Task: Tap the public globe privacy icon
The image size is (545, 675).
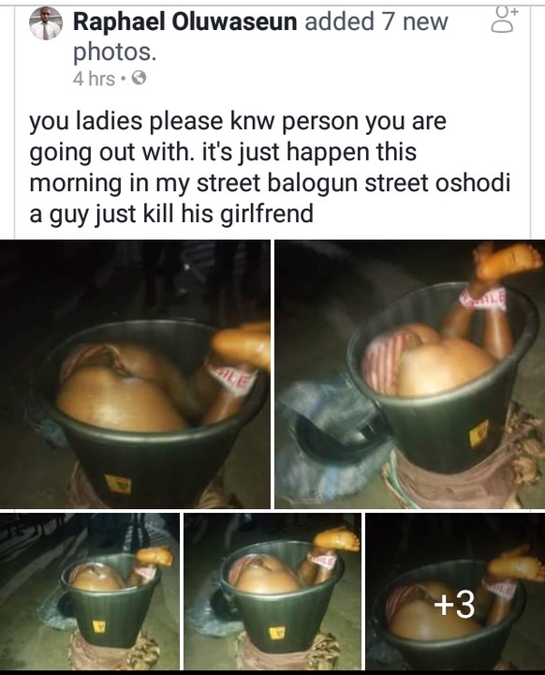Action: click(138, 78)
